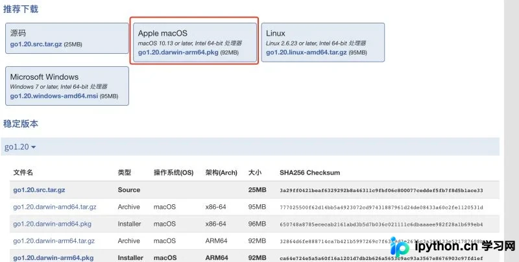Download go1.20.darwin-arm64.pkg from the Apple macOS card
The image size is (519, 262).
click(x=178, y=53)
